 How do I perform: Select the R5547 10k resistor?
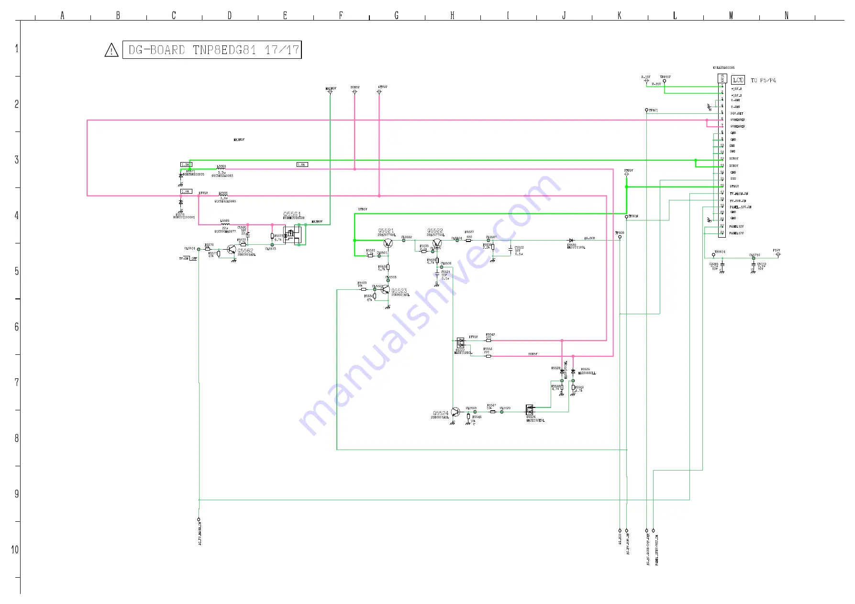click(x=493, y=412)
